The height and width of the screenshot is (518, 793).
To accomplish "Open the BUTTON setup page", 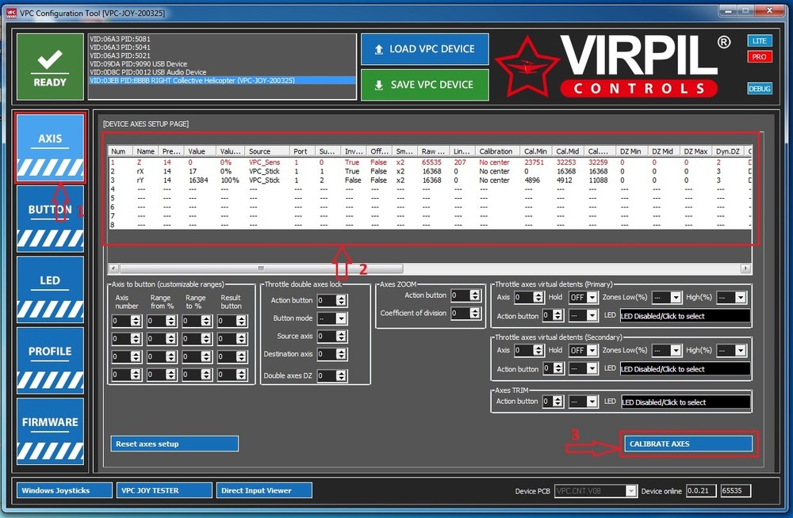I will click(50, 219).
